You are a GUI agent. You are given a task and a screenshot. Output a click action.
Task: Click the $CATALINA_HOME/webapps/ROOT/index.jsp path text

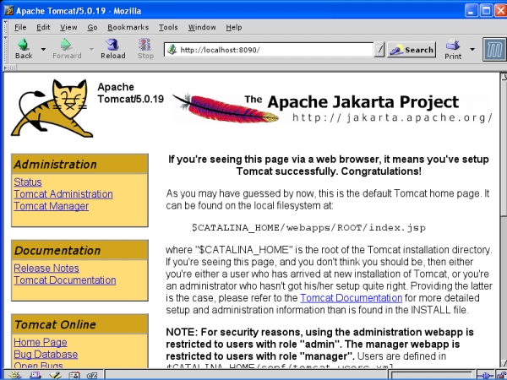308,228
